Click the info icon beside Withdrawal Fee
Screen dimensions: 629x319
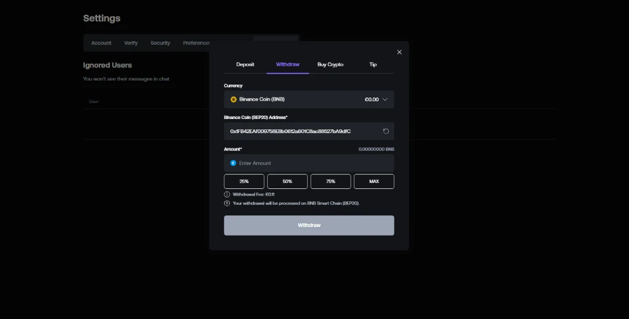[227, 194]
